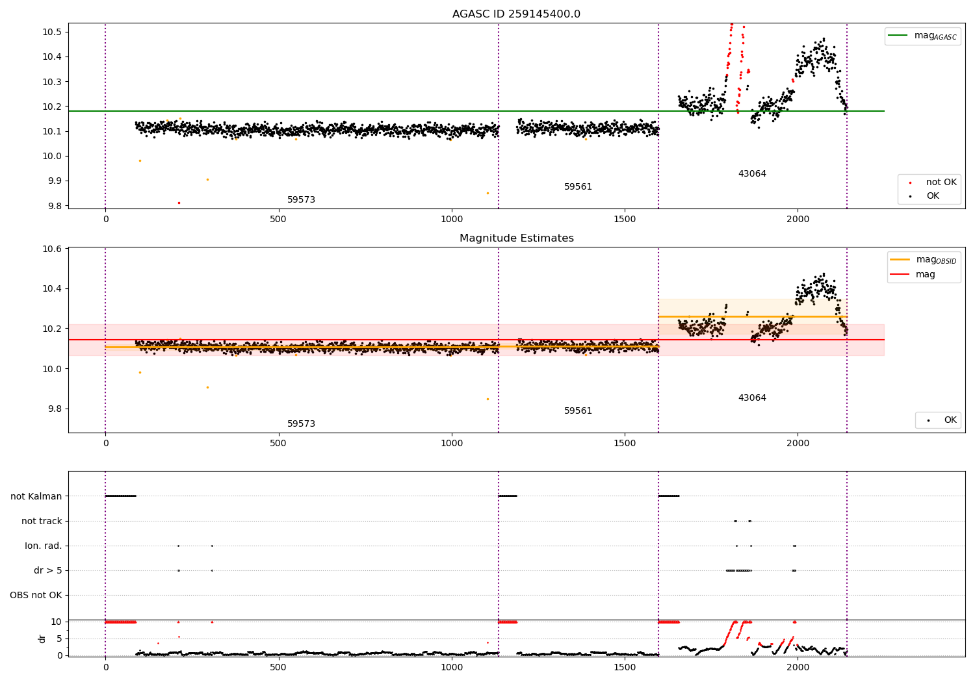This screenshot has height=682, width=975.
Task: Click the "not Kalman" row label
Action: (36, 497)
